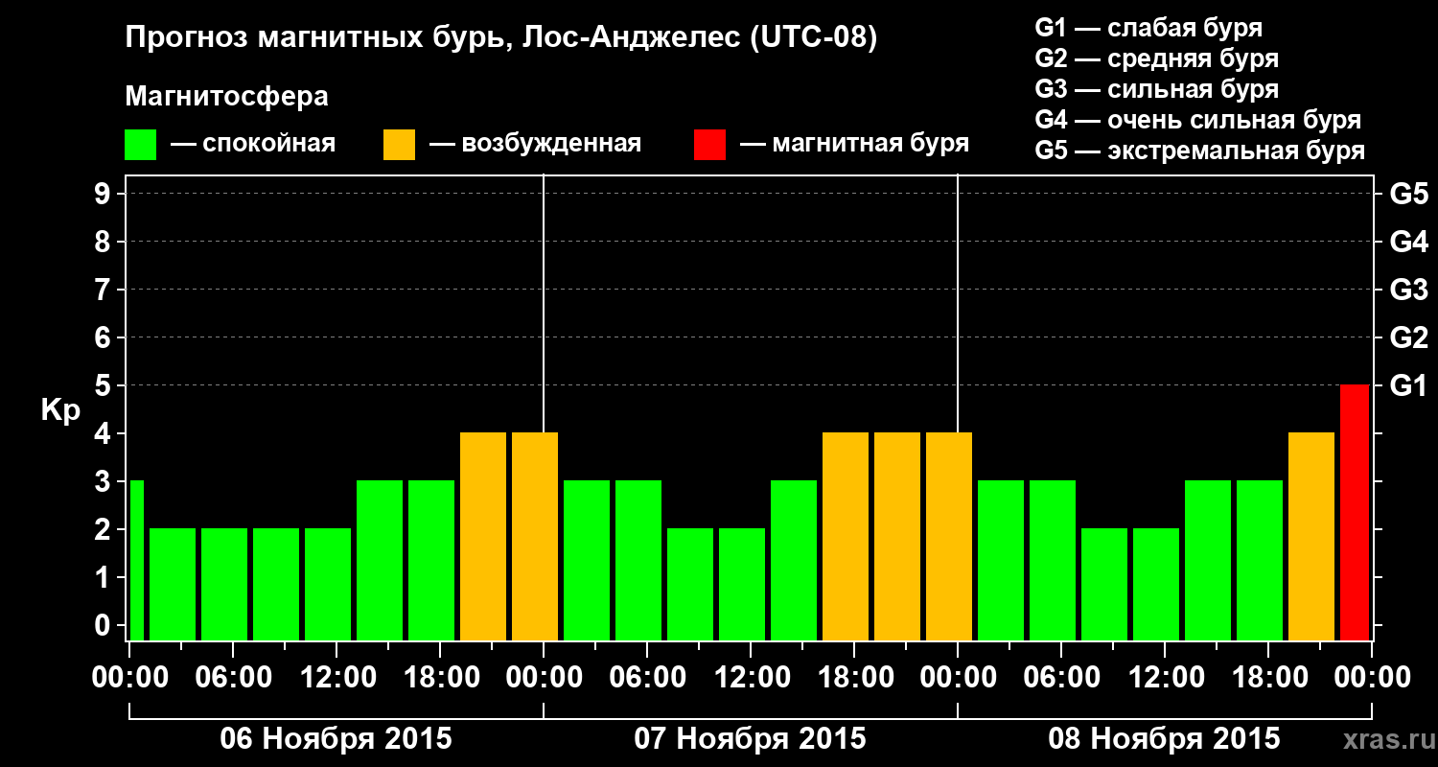
Task: Click the '08 Ноября 2015' date label
Action: 1164,738
